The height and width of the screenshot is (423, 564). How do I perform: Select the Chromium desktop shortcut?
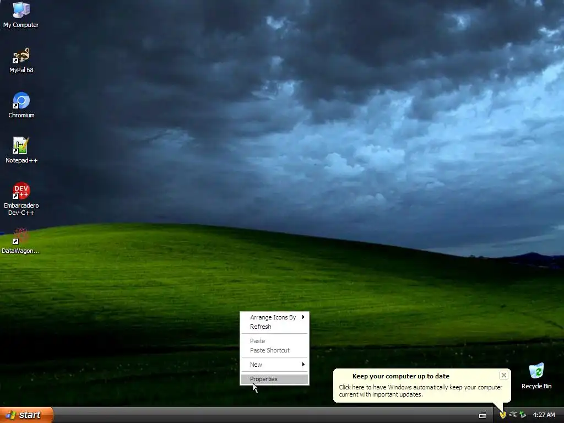tap(21, 105)
